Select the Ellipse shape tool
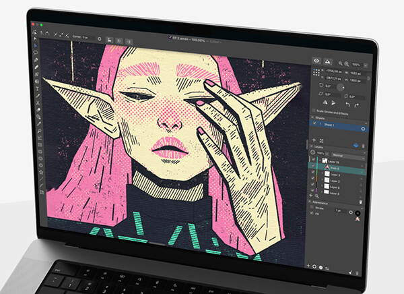This screenshot has width=404, height=294. (40, 158)
